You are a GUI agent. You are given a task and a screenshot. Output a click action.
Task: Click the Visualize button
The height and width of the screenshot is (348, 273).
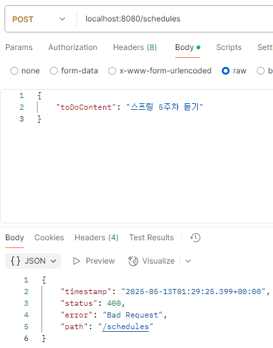151,261
